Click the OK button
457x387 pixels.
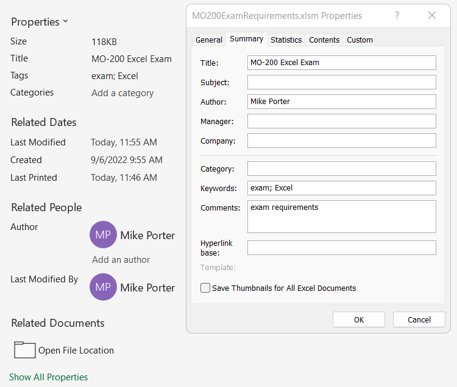point(359,320)
